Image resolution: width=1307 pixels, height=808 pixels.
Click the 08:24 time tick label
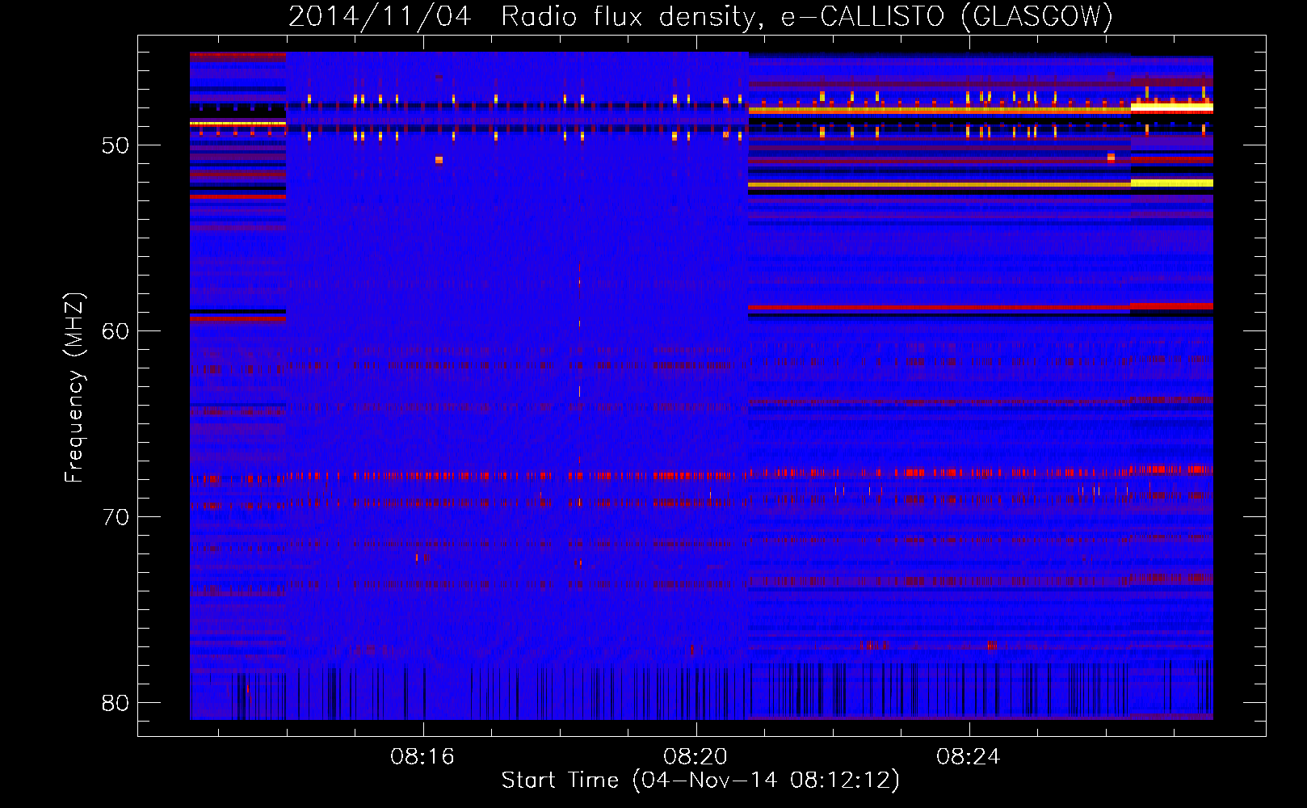[969, 757]
